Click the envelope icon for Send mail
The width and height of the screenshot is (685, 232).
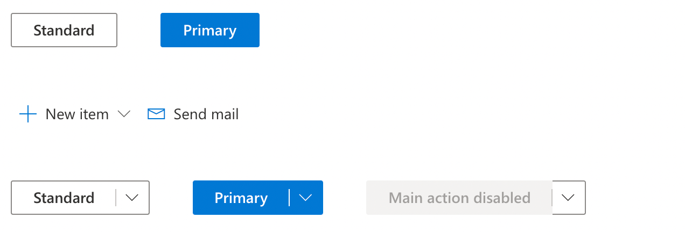[156, 114]
